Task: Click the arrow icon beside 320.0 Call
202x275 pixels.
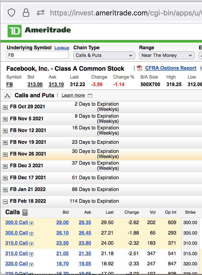Action: (x=31, y=265)
